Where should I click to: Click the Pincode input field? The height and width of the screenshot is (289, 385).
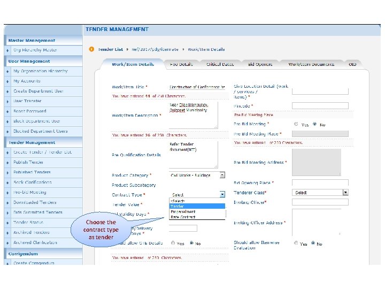(320, 106)
